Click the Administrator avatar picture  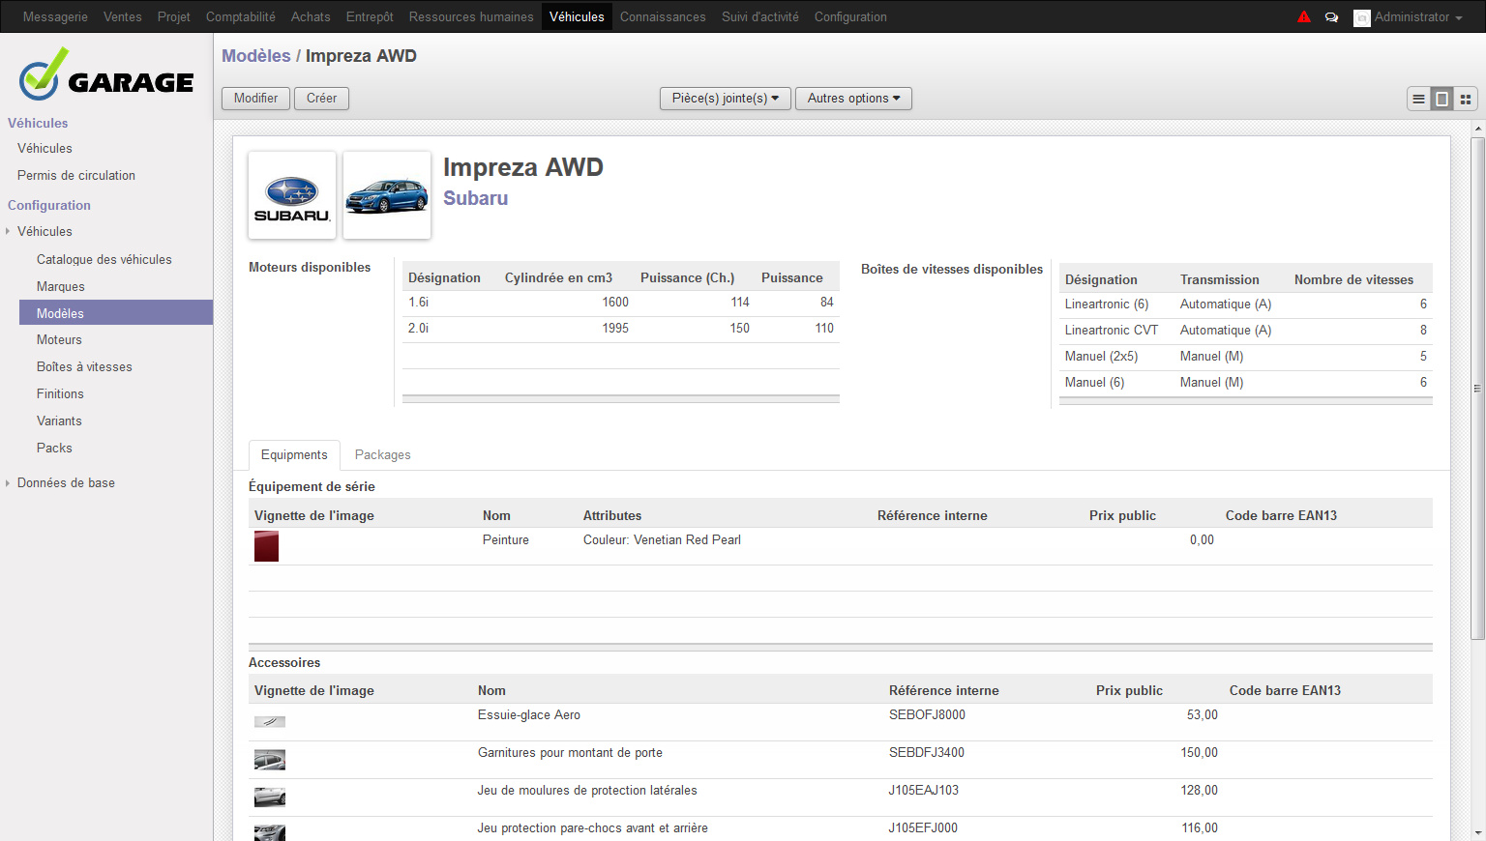[1361, 17]
